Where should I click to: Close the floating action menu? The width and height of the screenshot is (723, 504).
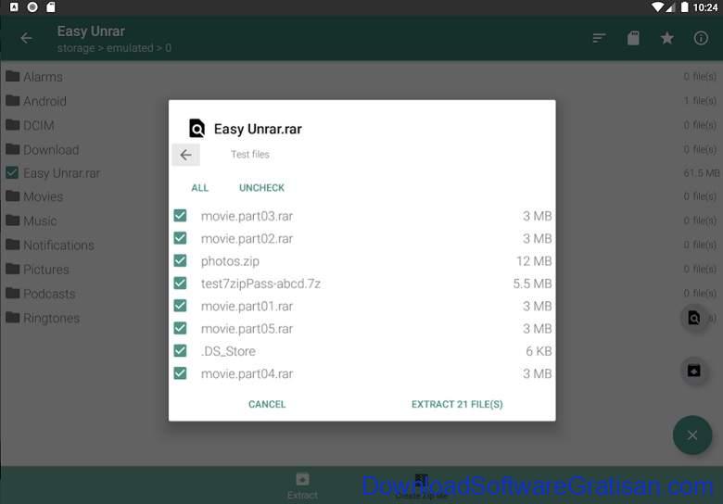pyautogui.click(x=692, y=435)
